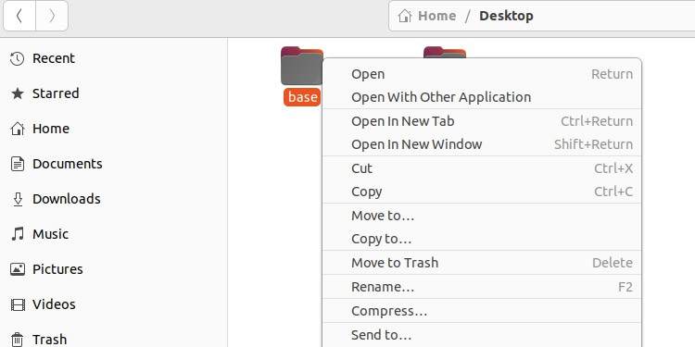Select Open In New Tab
The width and height of the screenshot is (695, 347).
482,121
